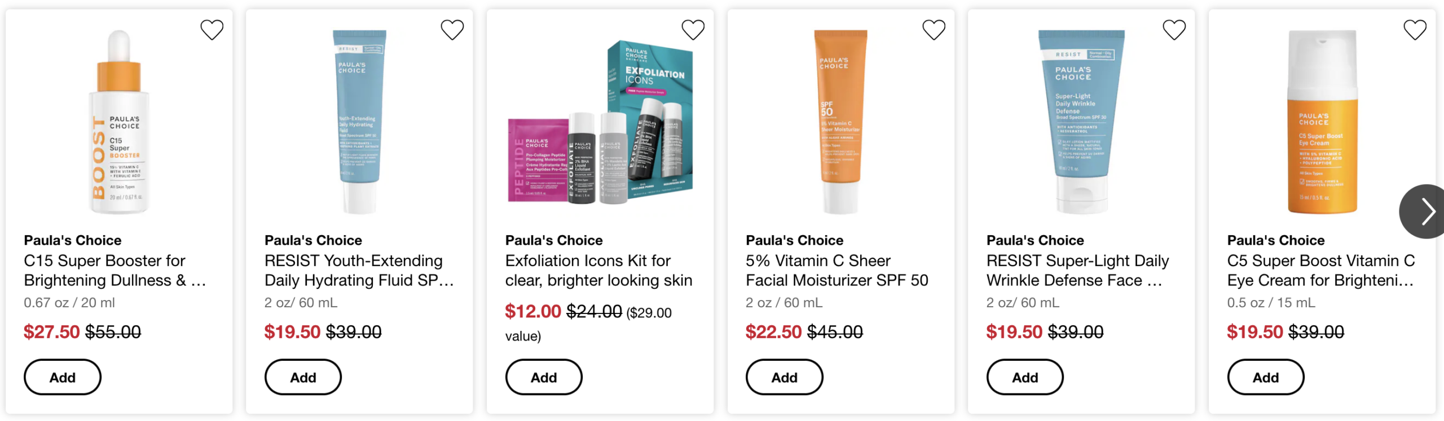This screenshot has width=1444, height=421.
Task: Add C5 Super Boost Eye Cream to cart
Action: tap(1266, 377)
